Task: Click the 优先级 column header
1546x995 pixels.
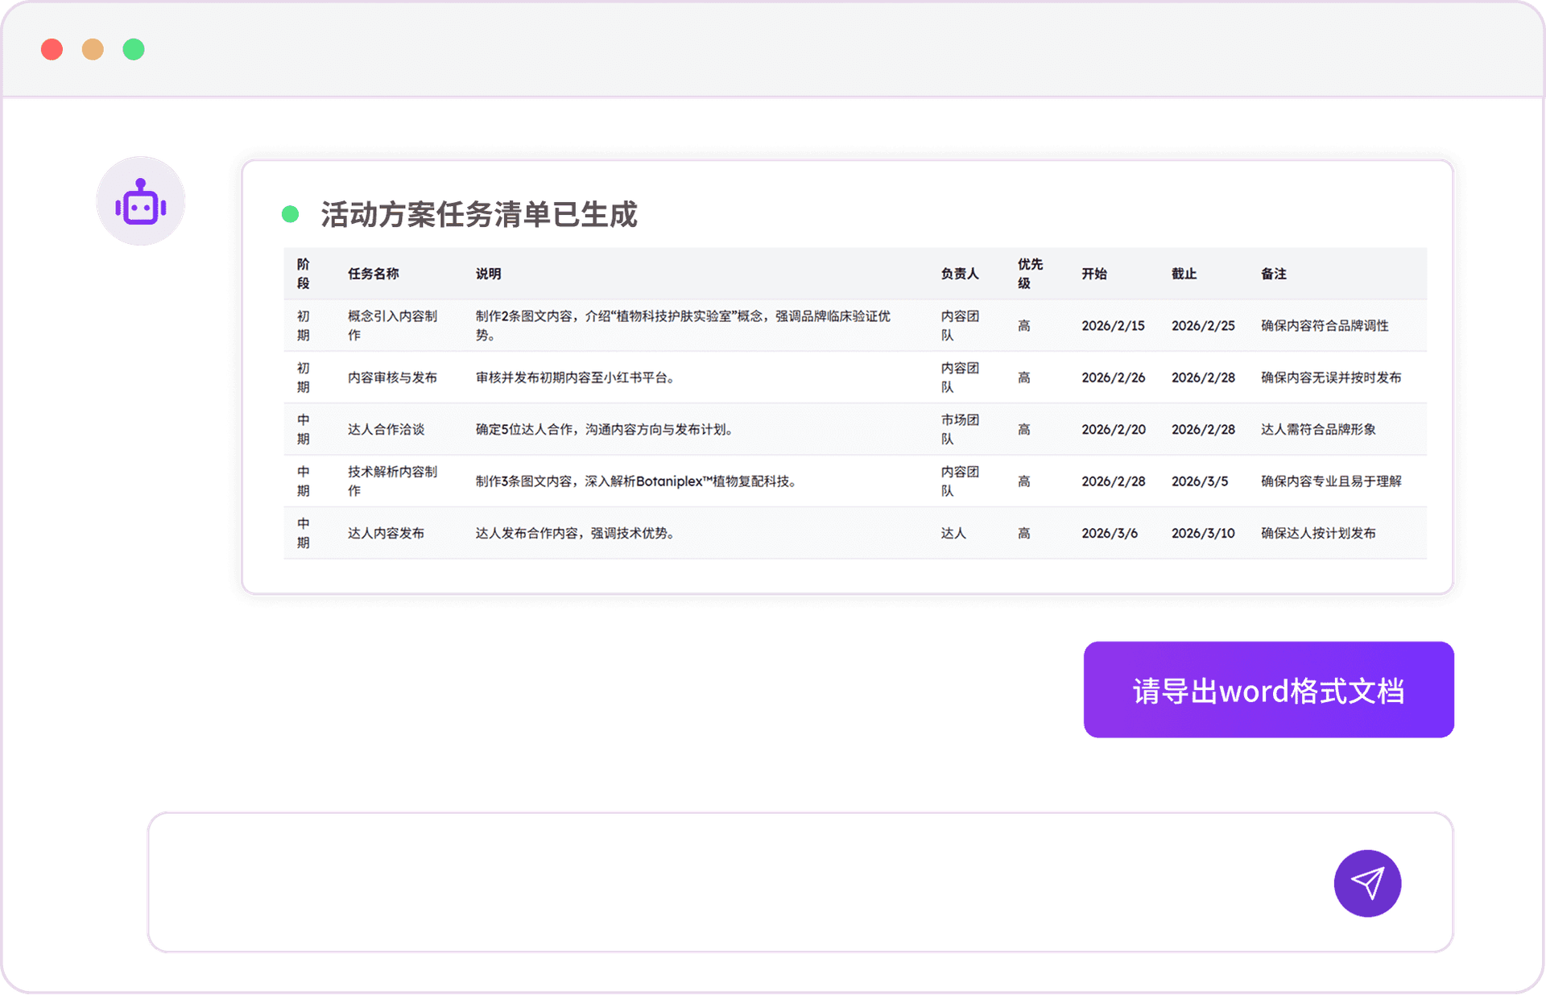Action: 1029,273
